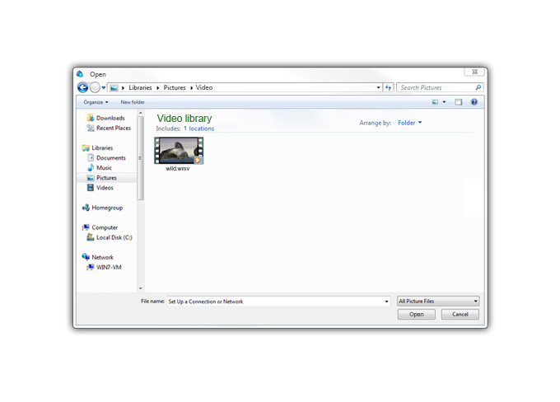This screenshot has width=560, height=402.
Task: Expand the address bar history dropdown
Action: pos(379,87)
